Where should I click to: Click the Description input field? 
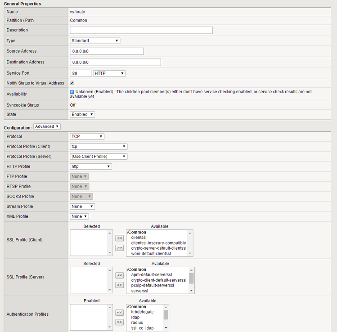(141, 30)
